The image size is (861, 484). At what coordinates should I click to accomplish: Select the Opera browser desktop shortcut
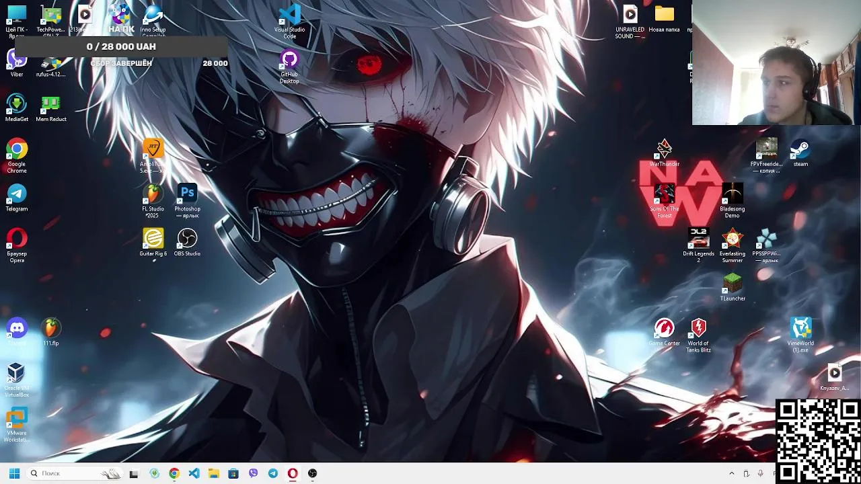(17, 245)
